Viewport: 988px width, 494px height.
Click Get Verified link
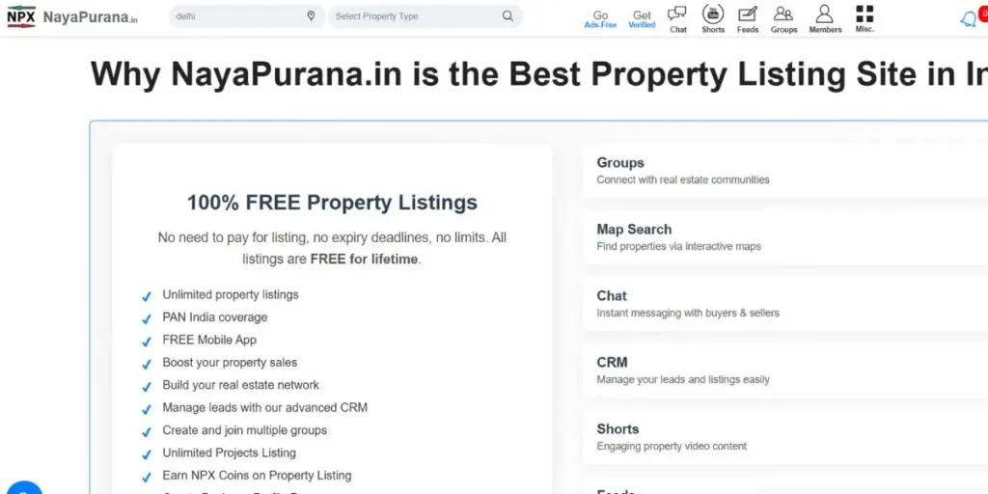642,19
